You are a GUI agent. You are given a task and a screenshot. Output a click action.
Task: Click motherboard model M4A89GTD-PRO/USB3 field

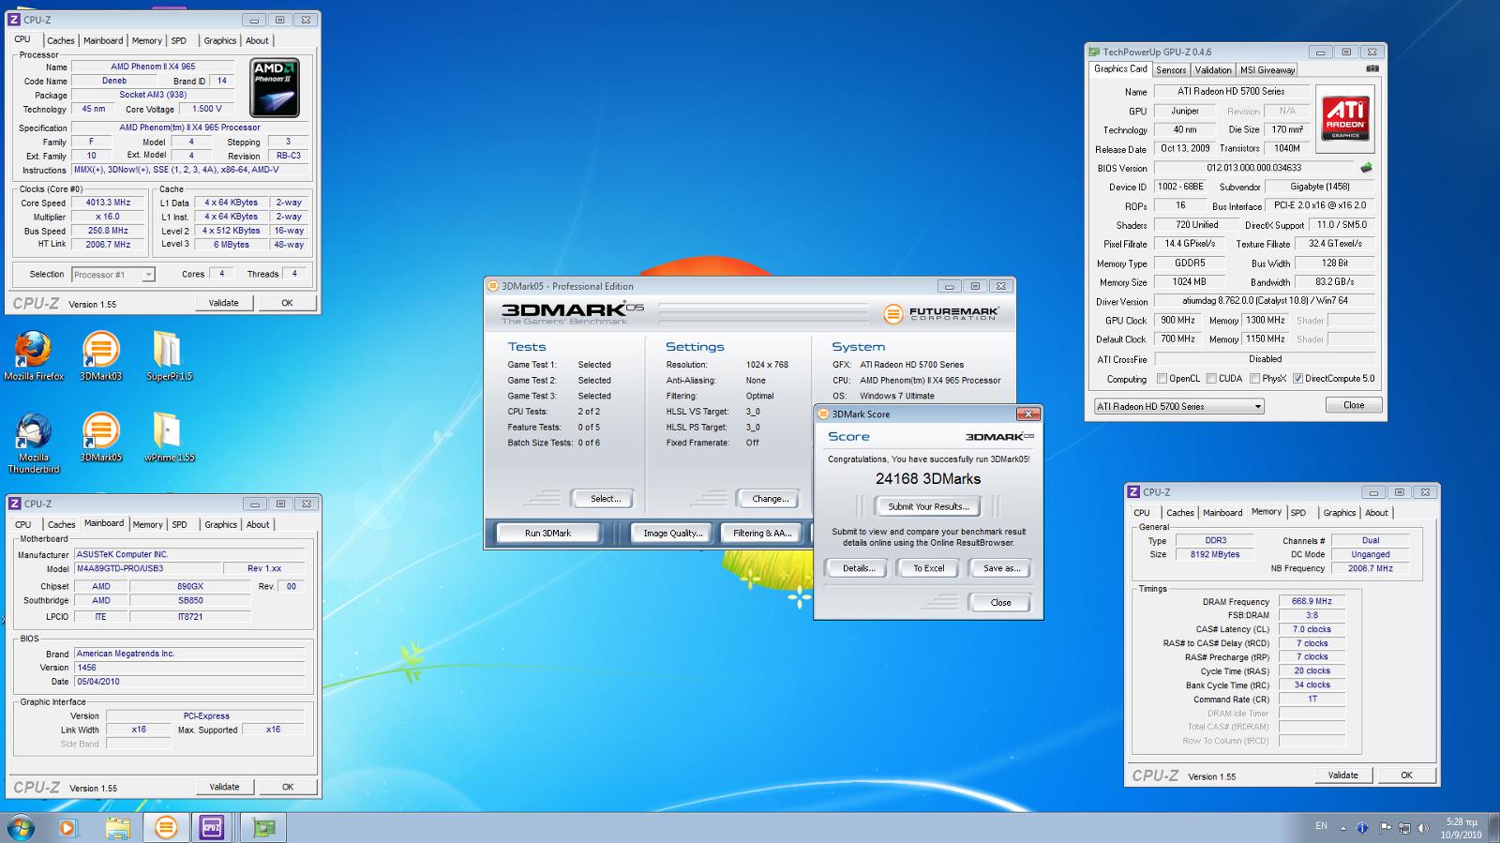(x=147, y=568)
